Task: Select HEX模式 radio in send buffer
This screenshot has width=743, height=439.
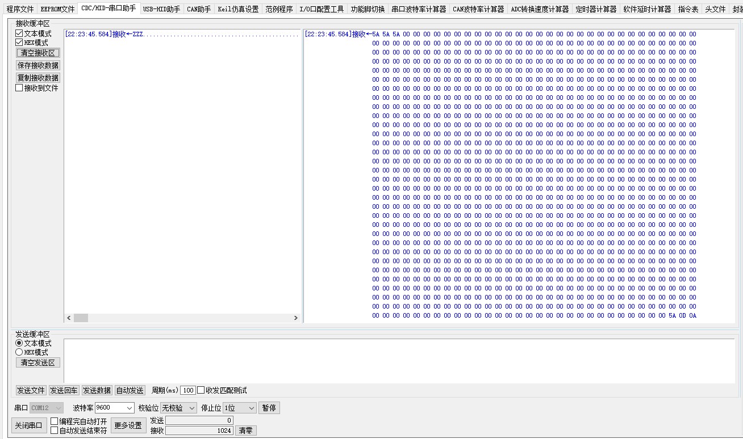Action: (19, 352)
